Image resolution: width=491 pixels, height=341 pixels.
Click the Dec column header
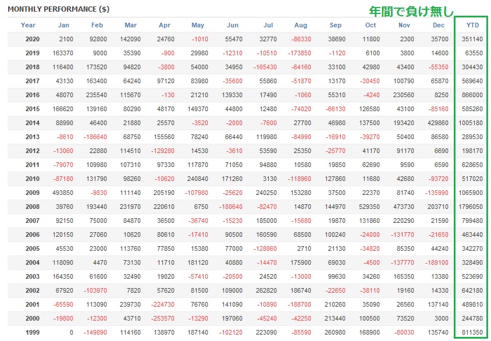tap(439, 25)
